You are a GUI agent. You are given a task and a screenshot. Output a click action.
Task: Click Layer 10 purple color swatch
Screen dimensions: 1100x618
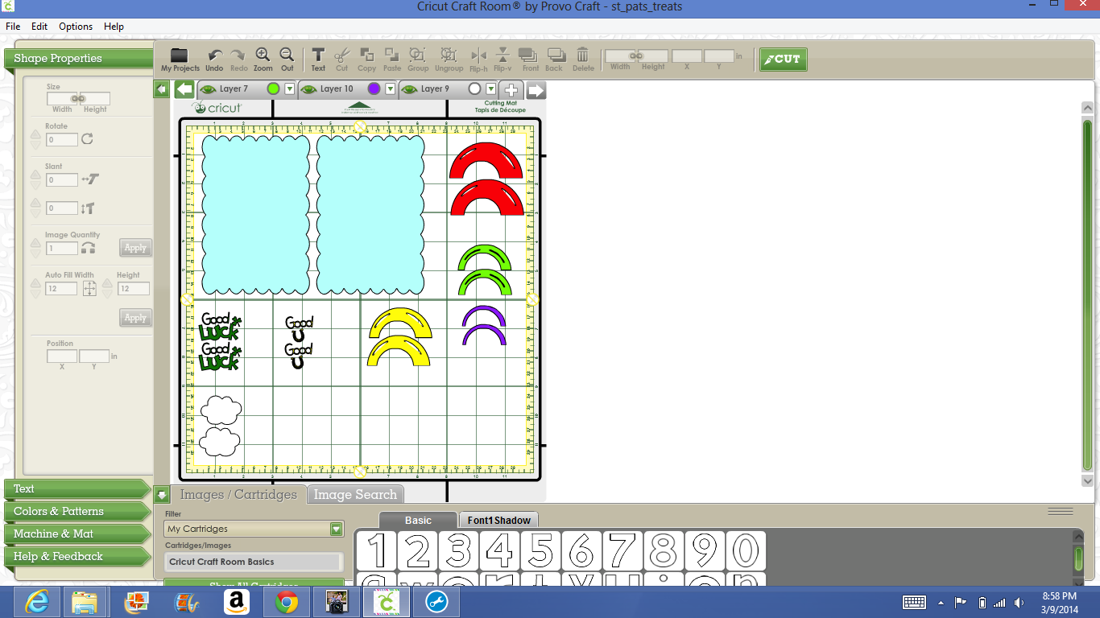click(374, 89)
